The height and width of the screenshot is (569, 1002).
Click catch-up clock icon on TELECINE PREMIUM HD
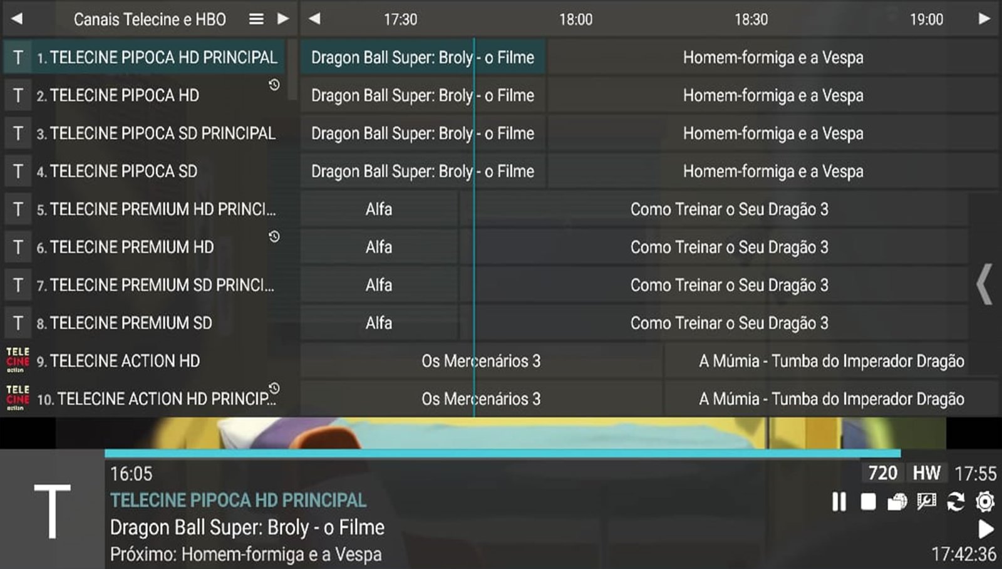(274, 236)
